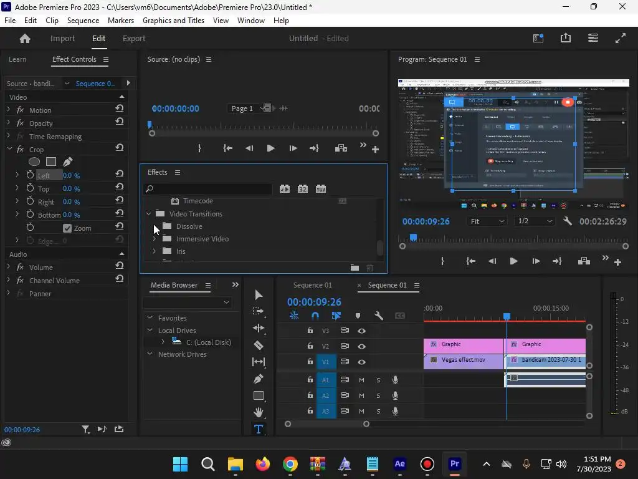Solo the A2 audio track
638x479 pixels.
[378, 395]
